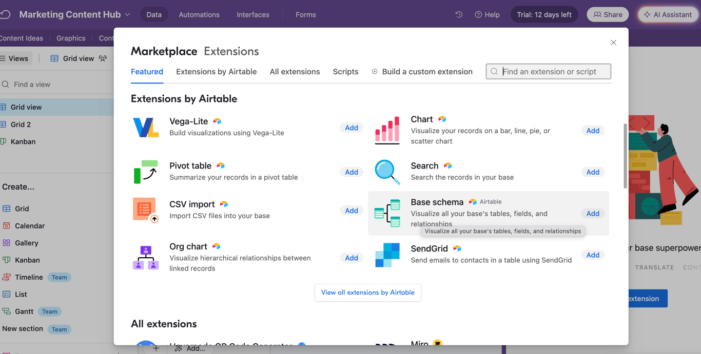Click the Pivot table extension icon

click(x=146, y=172)
